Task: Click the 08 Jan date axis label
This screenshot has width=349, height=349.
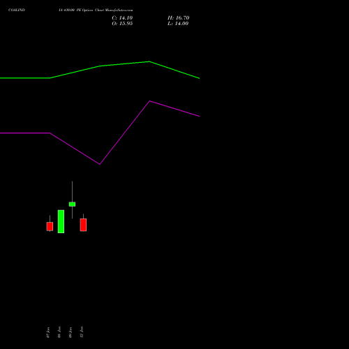Action: click(59, 332)
